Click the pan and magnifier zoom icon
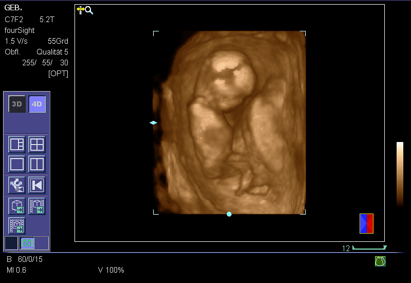The image size is (411, 283). [85, 10]
